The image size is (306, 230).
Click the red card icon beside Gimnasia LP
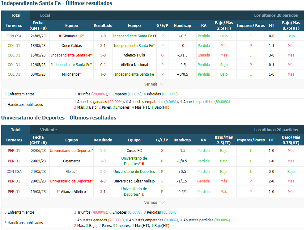pyautogui.click(x=60, y=36)
